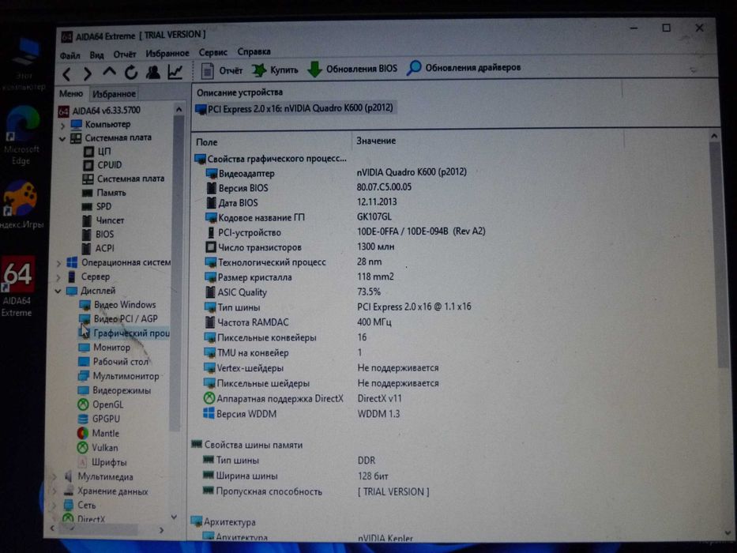
Task: Open the Вид menu
Action: pos(97,55)
